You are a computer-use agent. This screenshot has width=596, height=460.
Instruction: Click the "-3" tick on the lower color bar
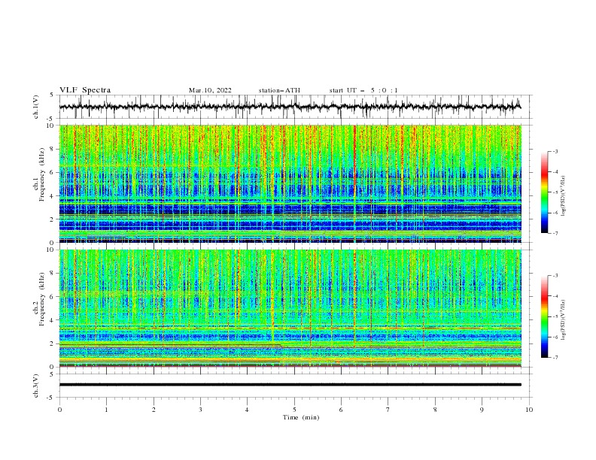(x=555, y=276)
